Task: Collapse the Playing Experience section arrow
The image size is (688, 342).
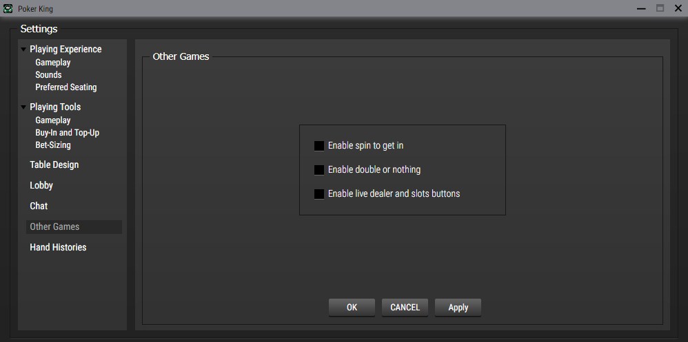Action: tap(24, 50)
